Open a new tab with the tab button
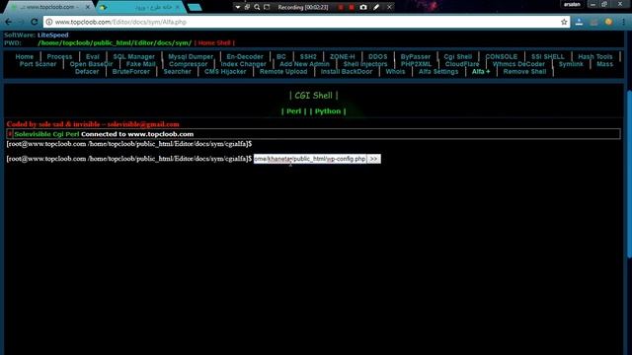This screenshot has width=632, height=355. [195, 8]
